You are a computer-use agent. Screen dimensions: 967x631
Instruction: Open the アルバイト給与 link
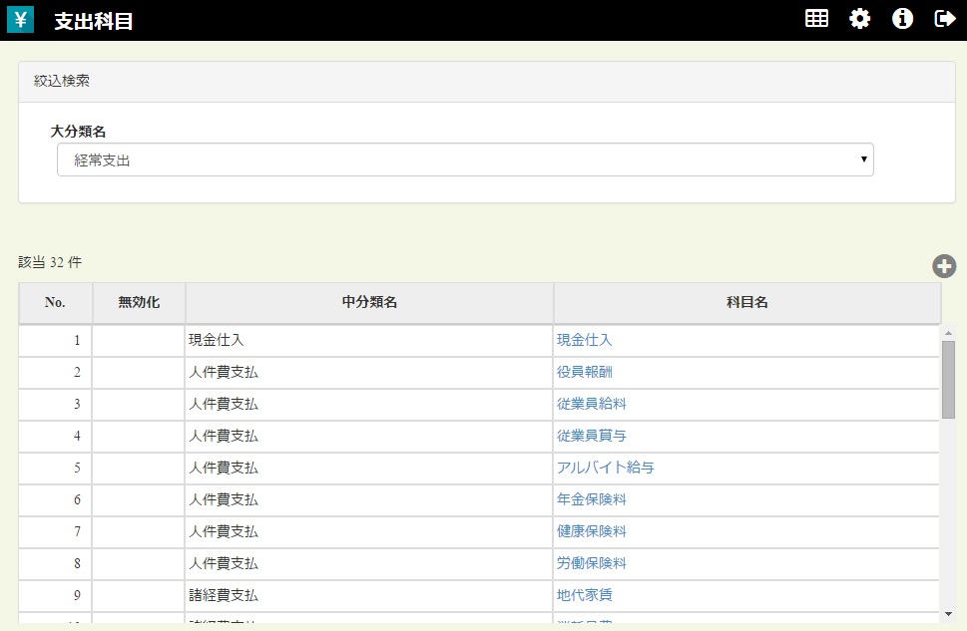click(x=605, y=468)
